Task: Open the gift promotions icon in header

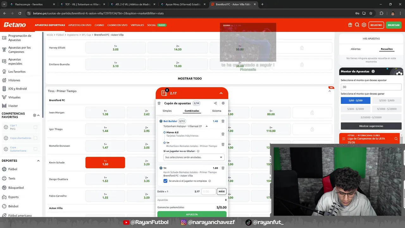Action: tap(350, 25)
